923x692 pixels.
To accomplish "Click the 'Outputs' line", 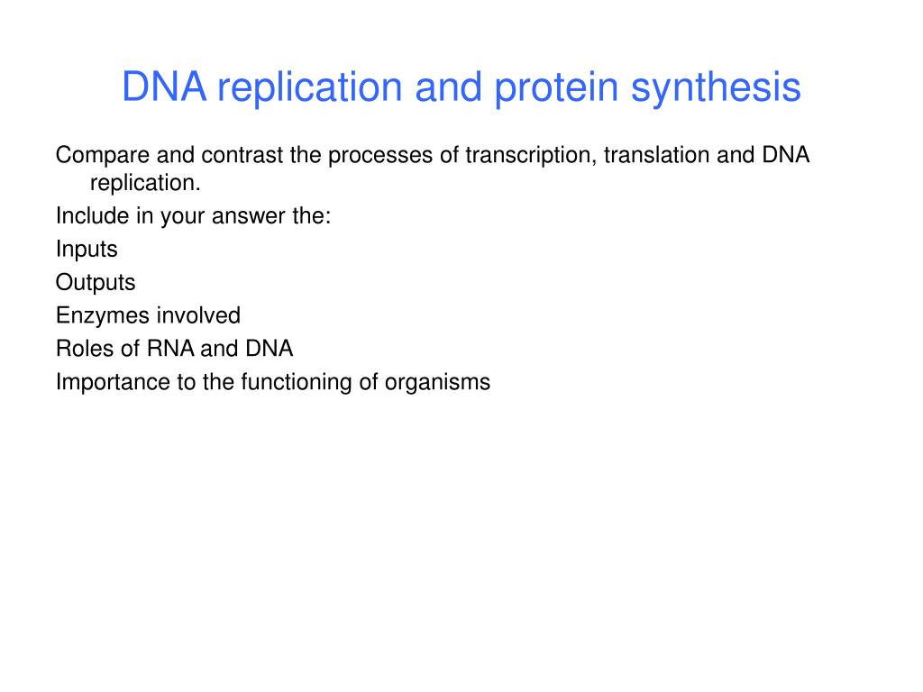I will pos(96,282).
